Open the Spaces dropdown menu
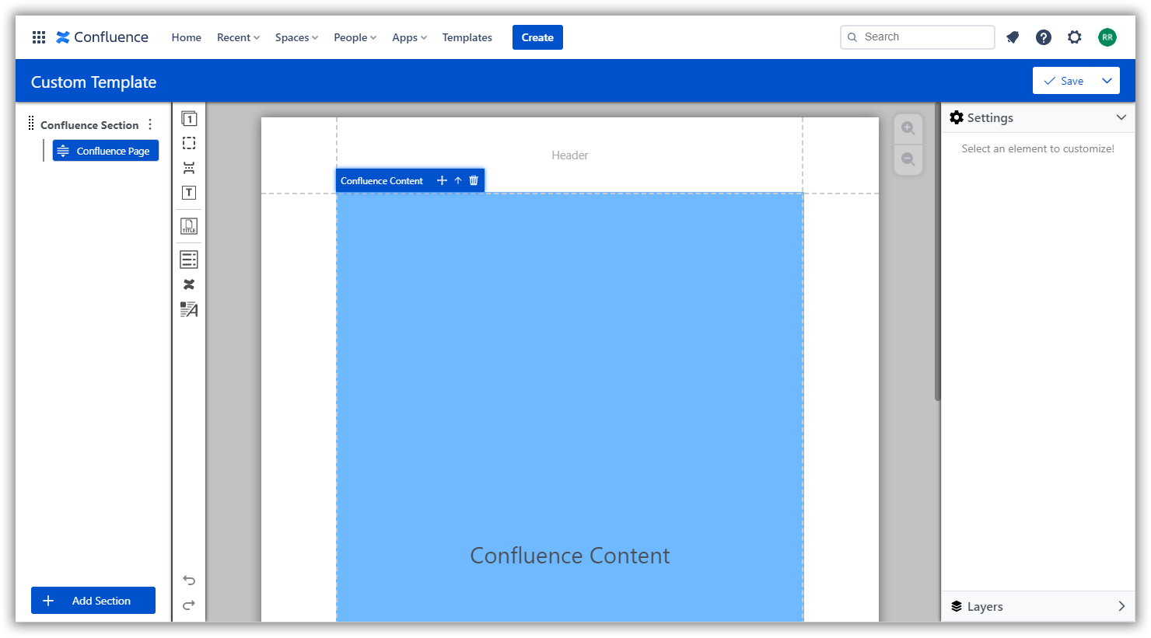The image size is (1151, 638). click(x=296, y=37)
